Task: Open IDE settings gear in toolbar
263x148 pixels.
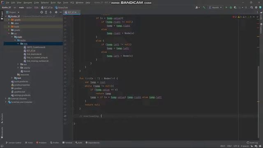Action: click(256, 7)
